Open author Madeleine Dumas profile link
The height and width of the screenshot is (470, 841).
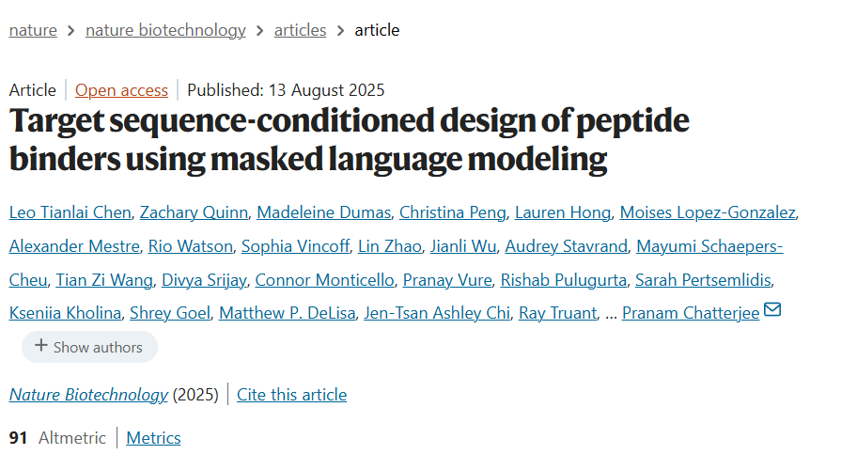point(323,212)
